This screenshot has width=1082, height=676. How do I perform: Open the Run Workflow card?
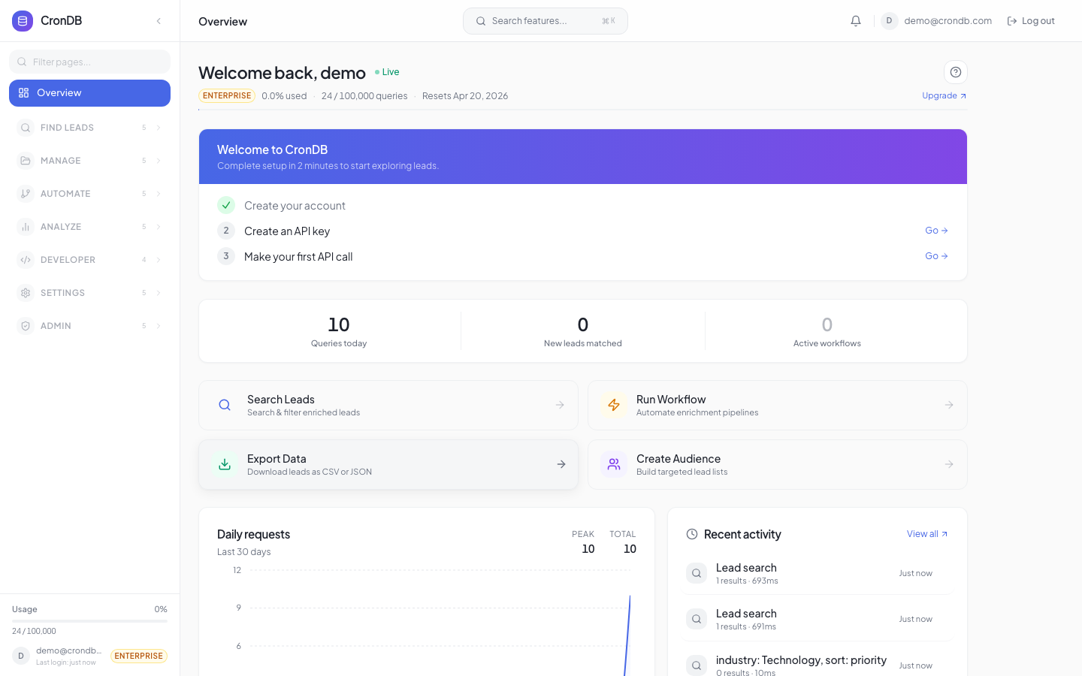(x=778, y=405)
